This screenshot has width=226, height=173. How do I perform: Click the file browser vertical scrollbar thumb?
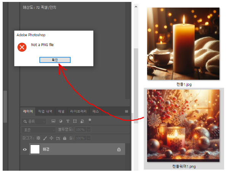pos(136,86)
